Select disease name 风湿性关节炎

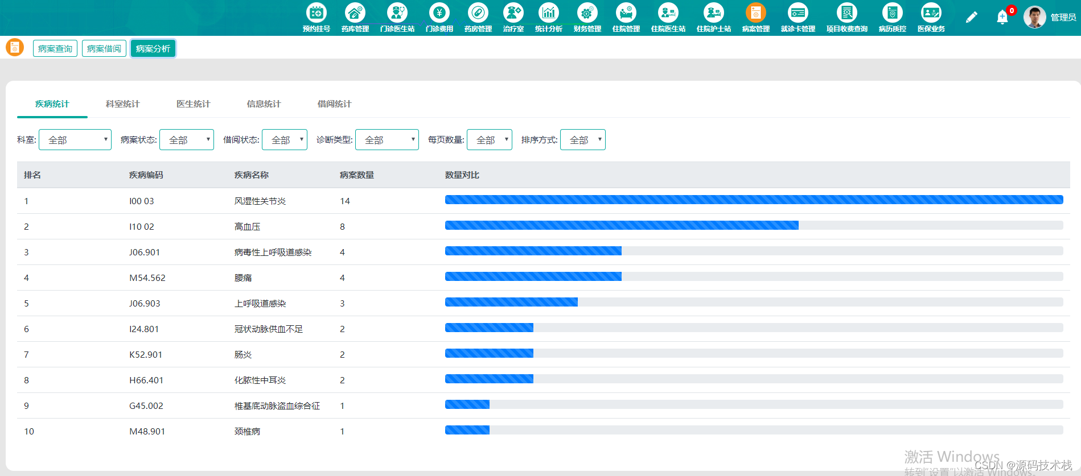(260, 201)
